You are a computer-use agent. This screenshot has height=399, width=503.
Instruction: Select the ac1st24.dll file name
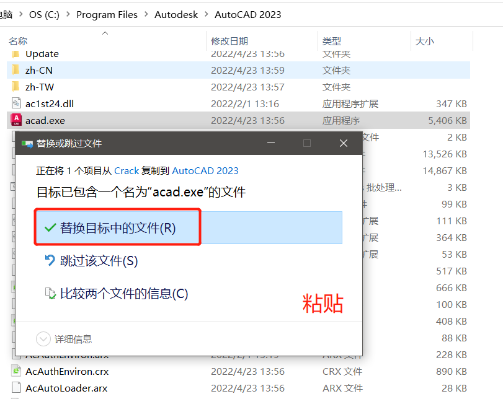pos(50,103)
